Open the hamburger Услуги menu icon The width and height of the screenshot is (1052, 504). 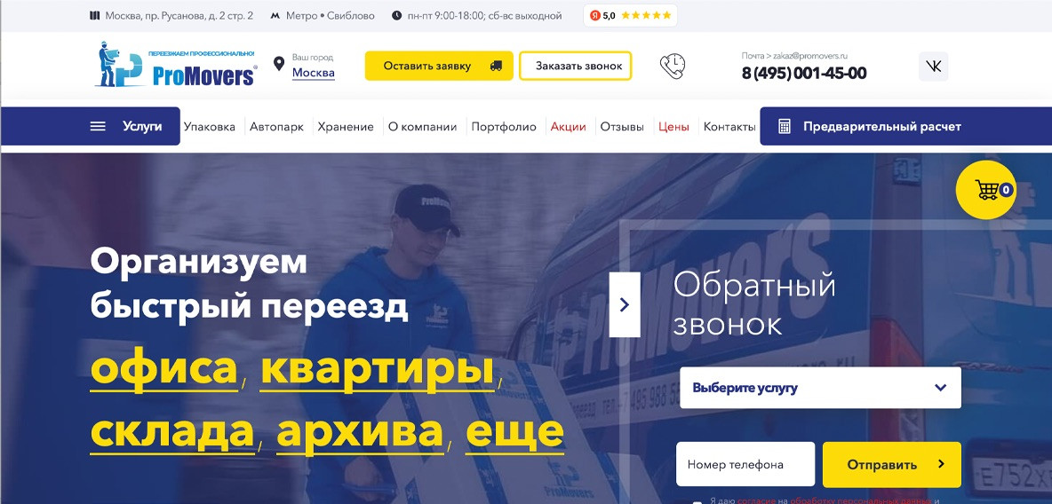[x=98, y=126]
